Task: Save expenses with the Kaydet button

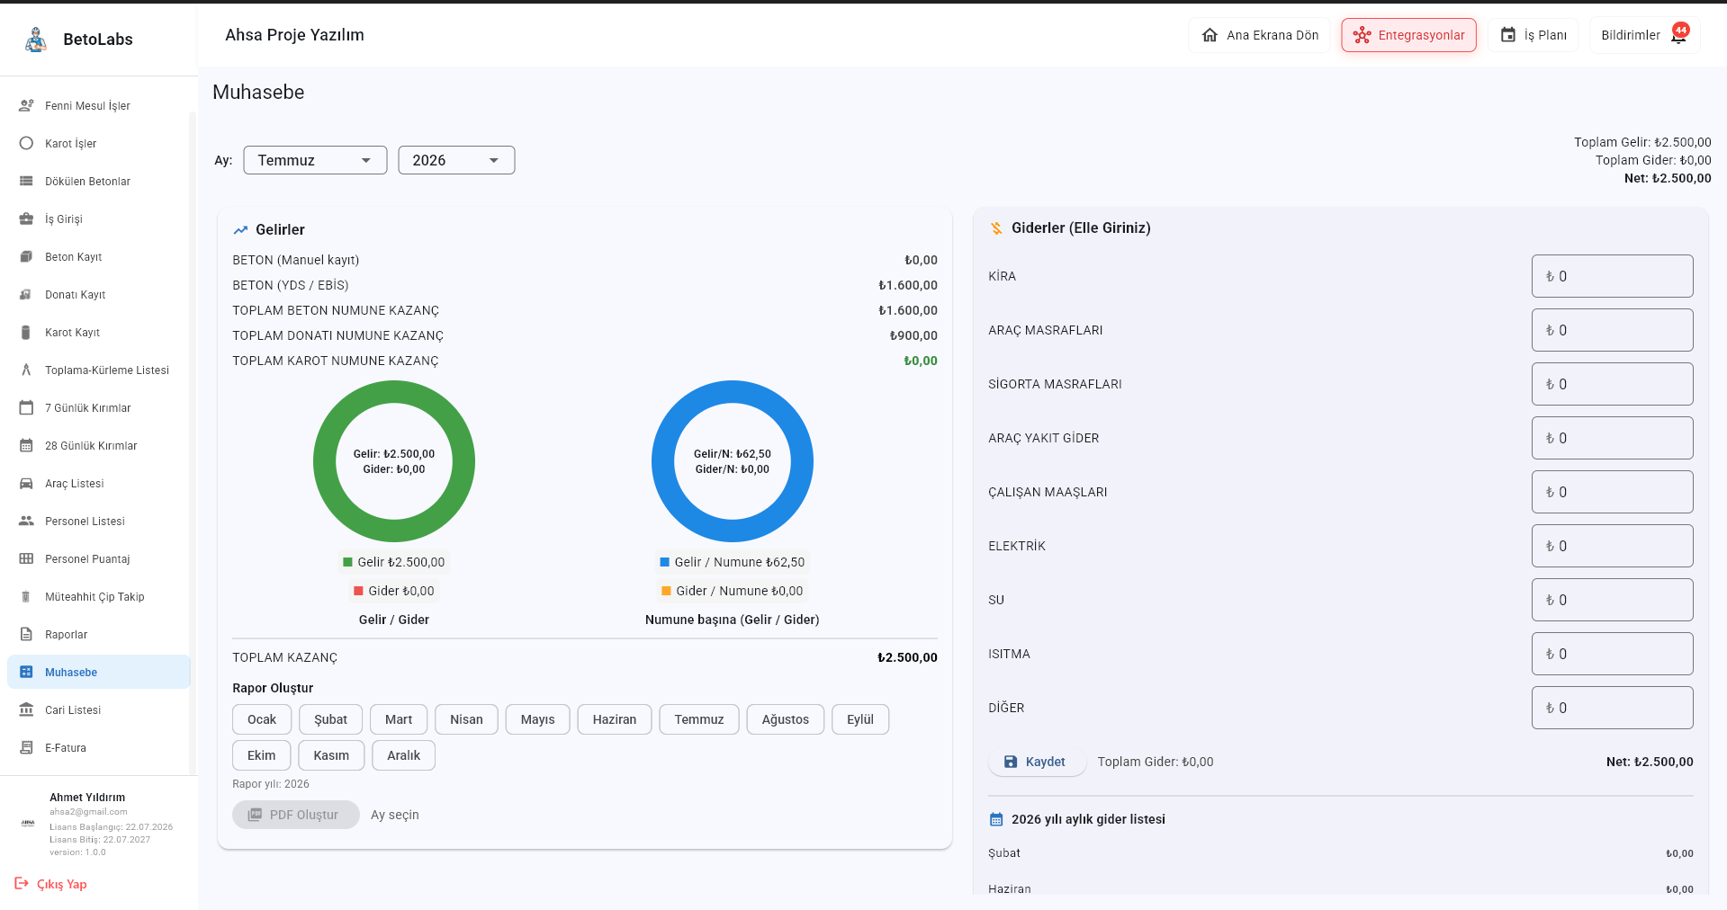Action: 1036,762
